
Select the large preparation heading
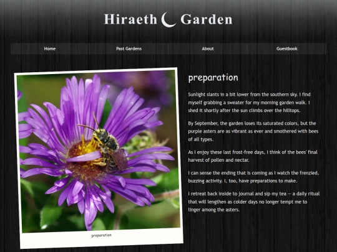(x=213, y=78)
